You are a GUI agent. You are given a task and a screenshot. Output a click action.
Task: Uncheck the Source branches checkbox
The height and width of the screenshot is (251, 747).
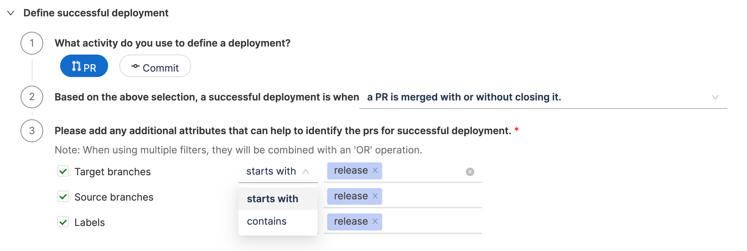[x=63, y=196]
